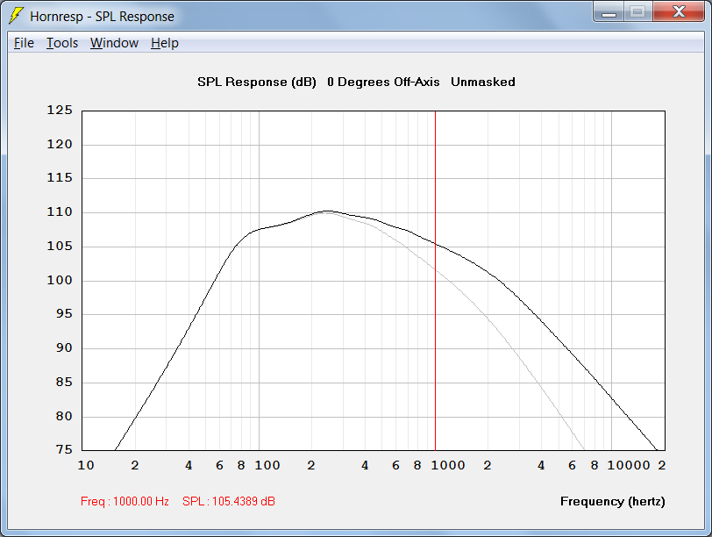Click the 110 value on SPL axis
The image size is (712, 537).
pyautogui.click(x=60, y=211)
